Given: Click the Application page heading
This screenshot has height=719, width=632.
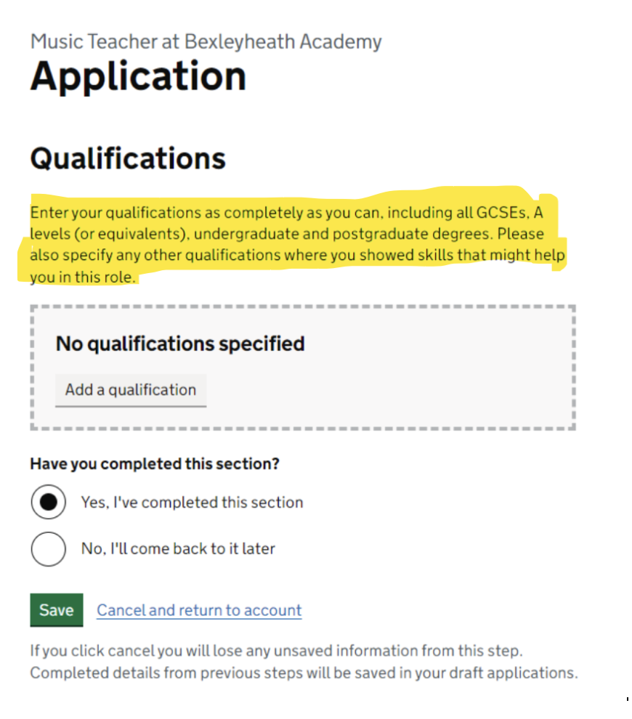Looking at the screenshot, I should coord(138,76).
